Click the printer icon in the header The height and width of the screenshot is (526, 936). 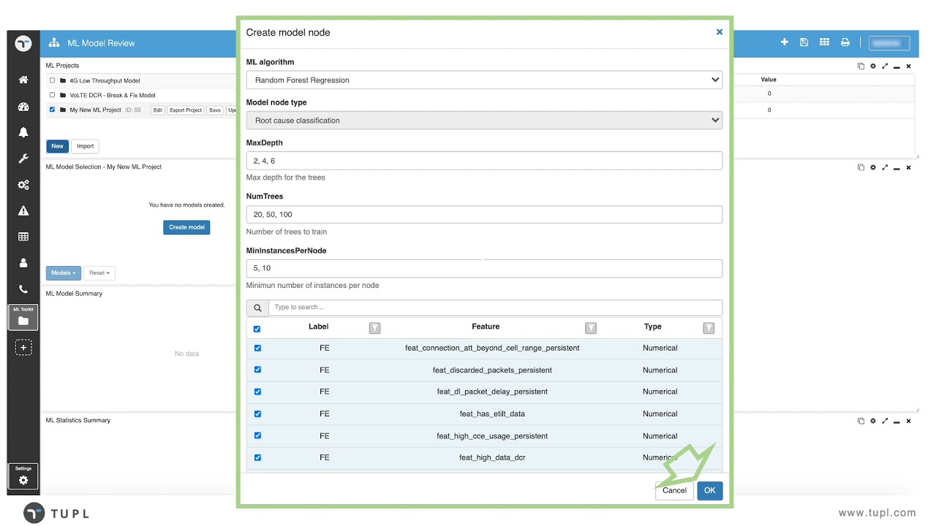(x=845, y=42)
